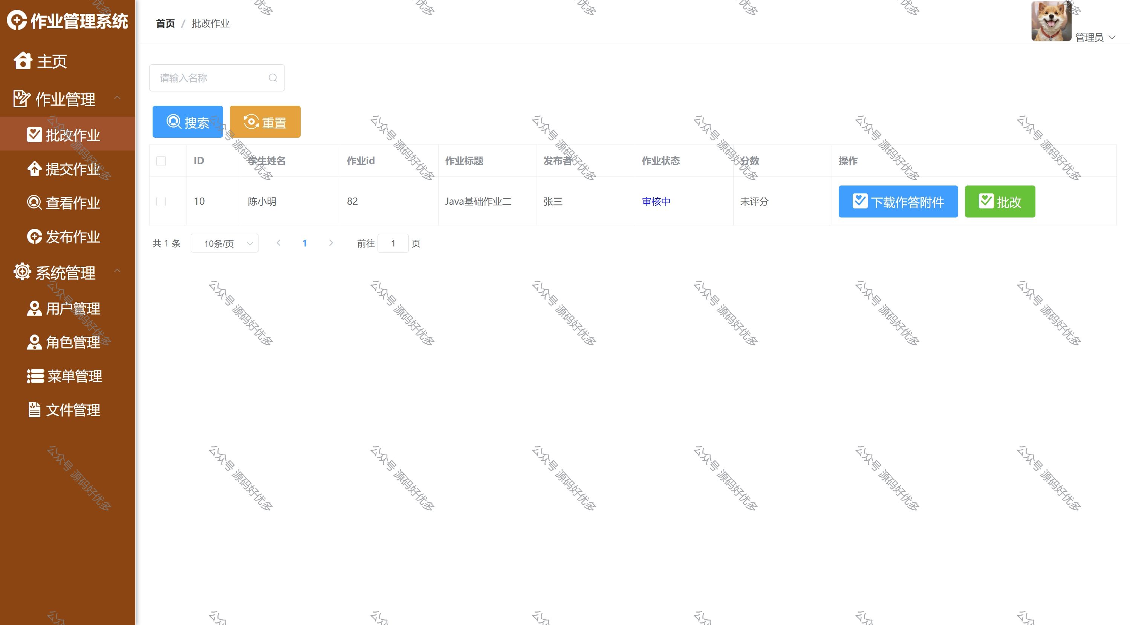Open 文件管理 menu item
Screen dimensions: 1130x625
tap(67, 410)
